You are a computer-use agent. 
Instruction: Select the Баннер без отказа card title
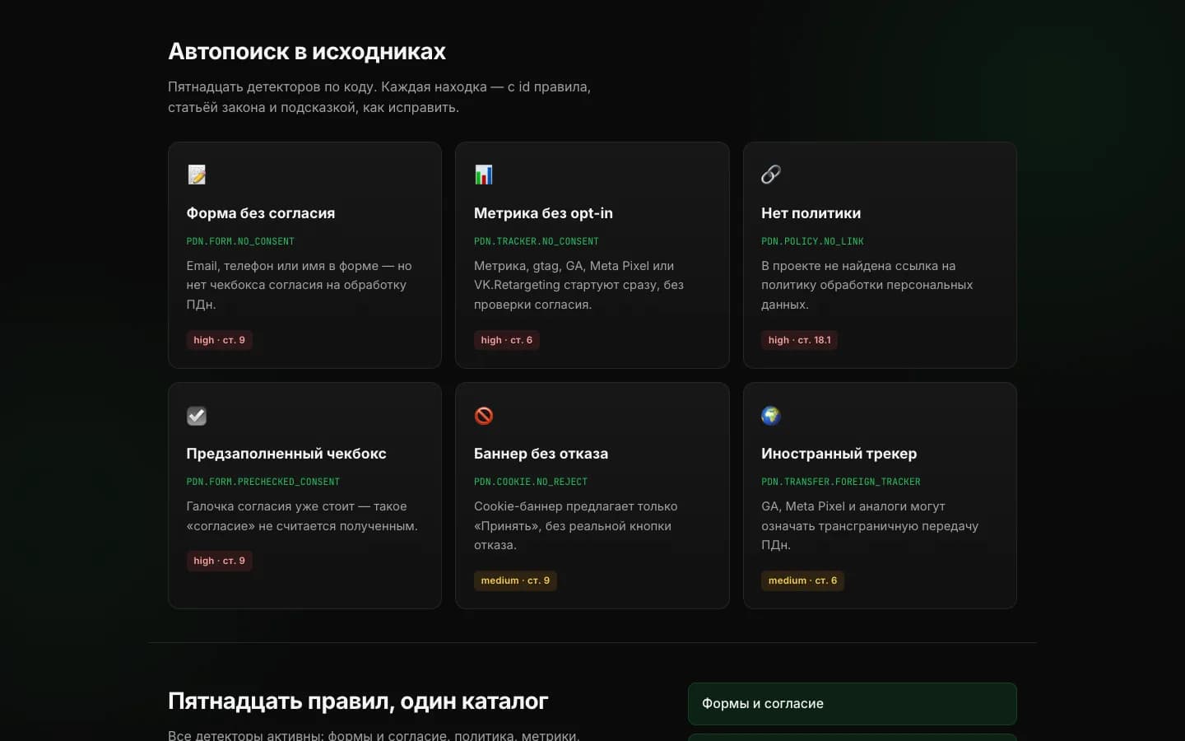click(x=541, y=454)
